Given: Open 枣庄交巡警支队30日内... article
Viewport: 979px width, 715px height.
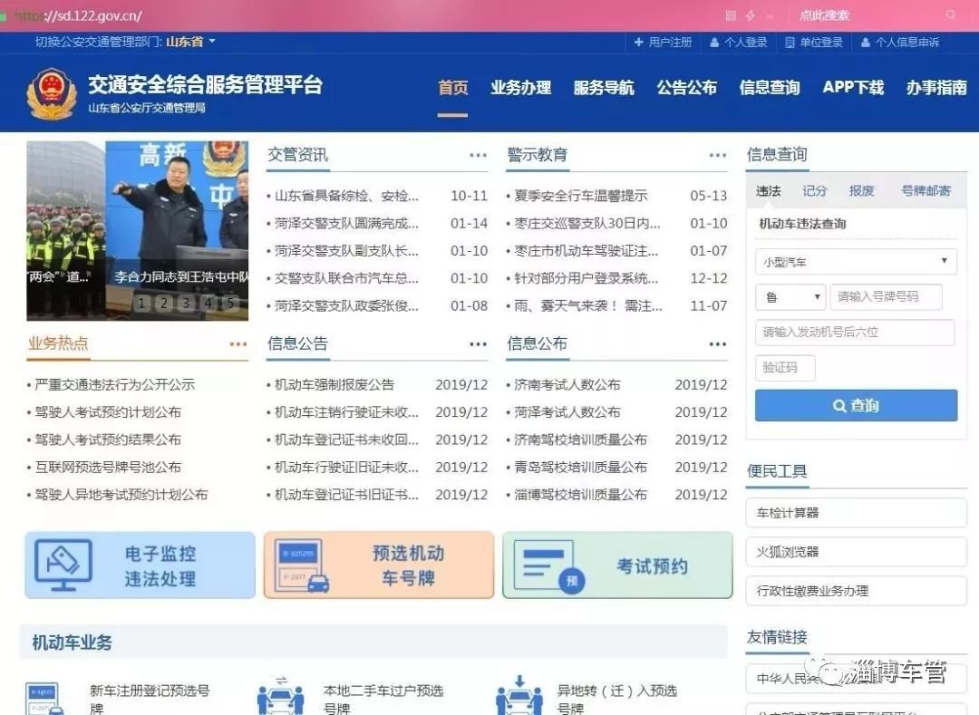Looking at the screenshot, I should [x=586, y=223].
